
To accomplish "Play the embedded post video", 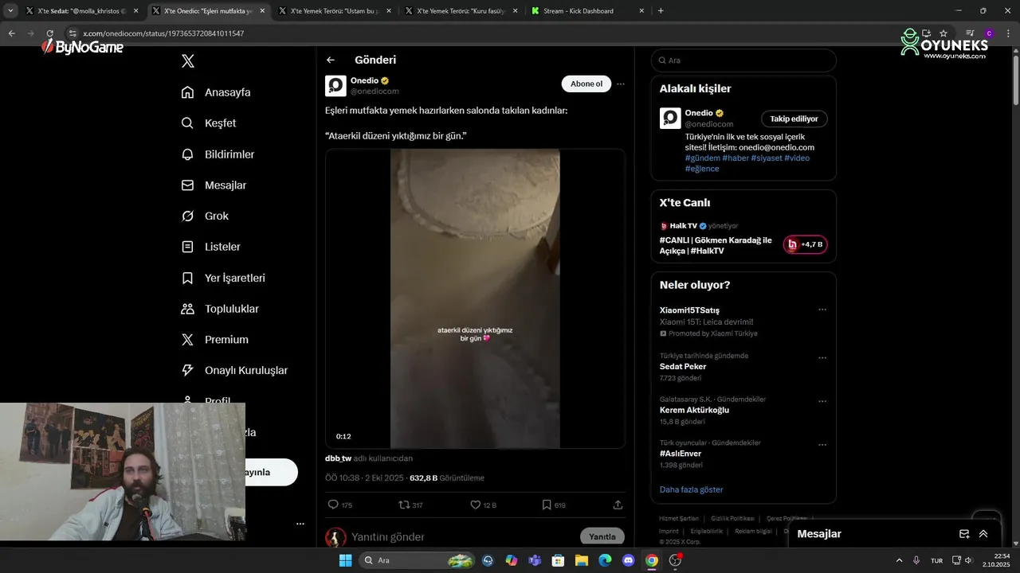I will pos(475,299).
